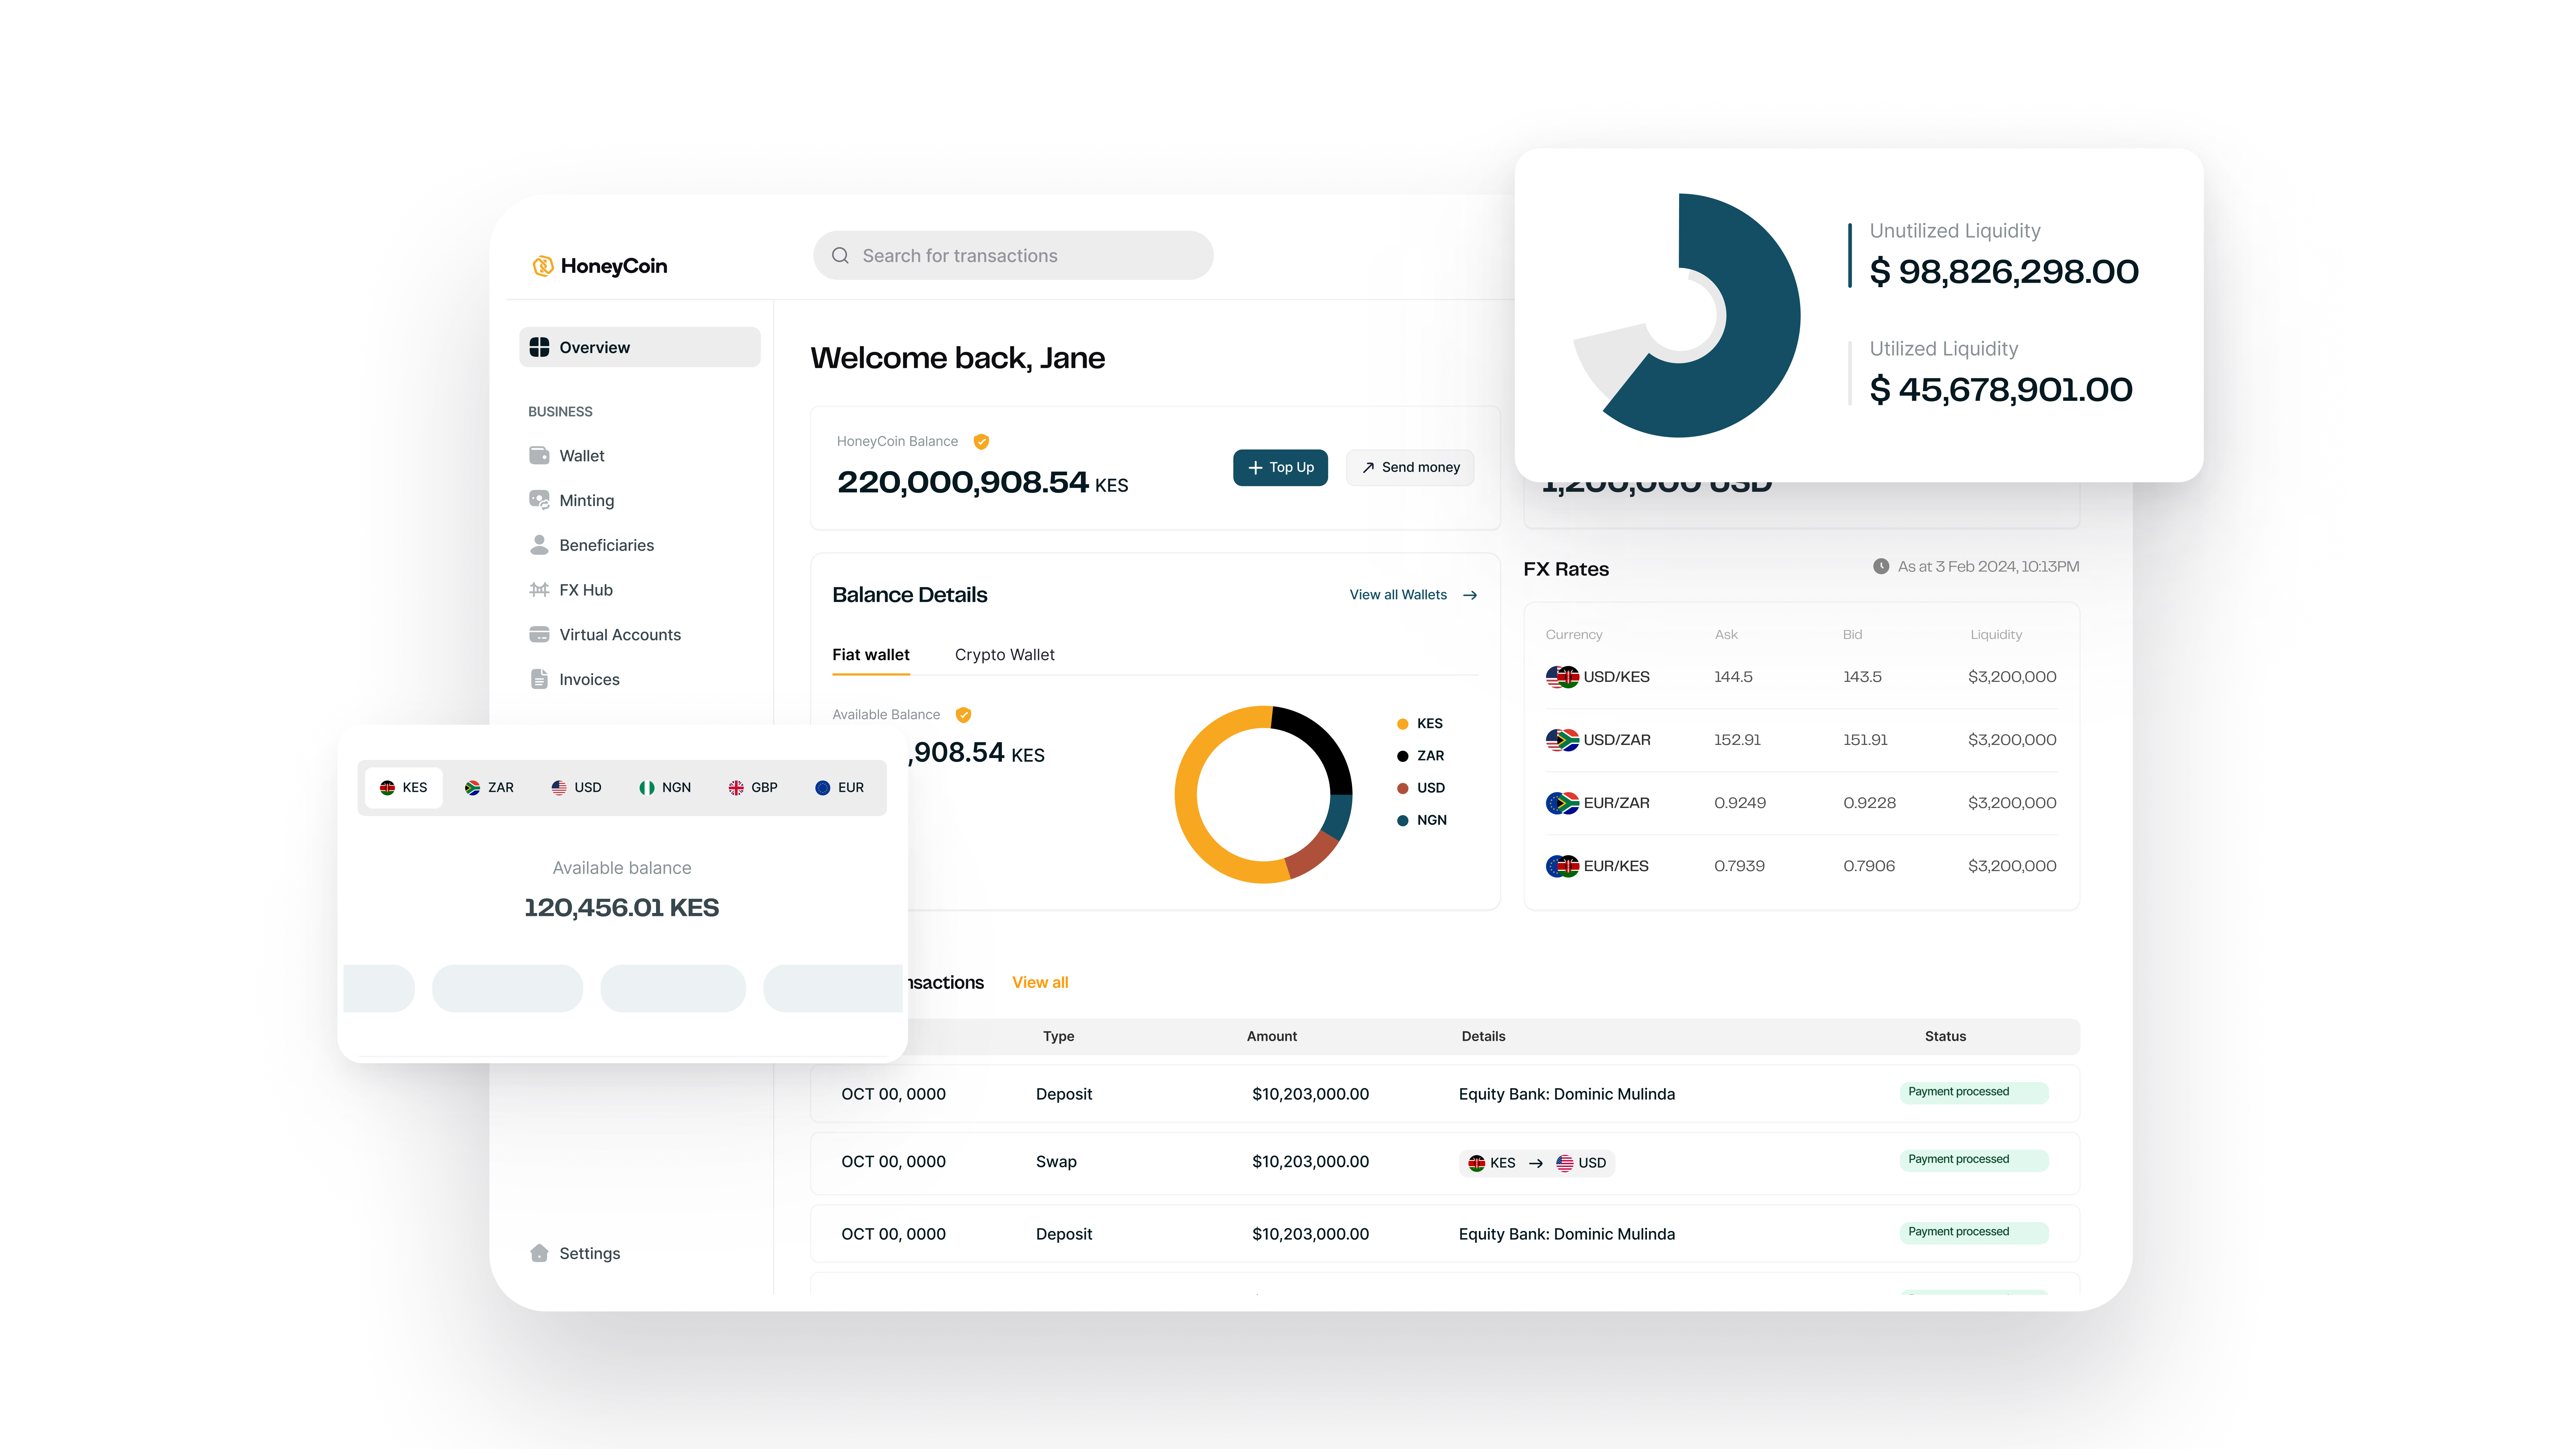Switch to the Crypto Wallet tab
2576x1449 pixels.
pyautogui.click(x=1004, y=655)
